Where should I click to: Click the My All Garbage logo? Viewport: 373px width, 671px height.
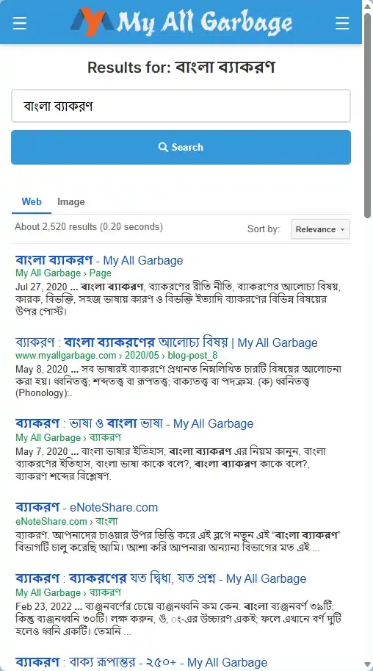(x=181, y=22)
